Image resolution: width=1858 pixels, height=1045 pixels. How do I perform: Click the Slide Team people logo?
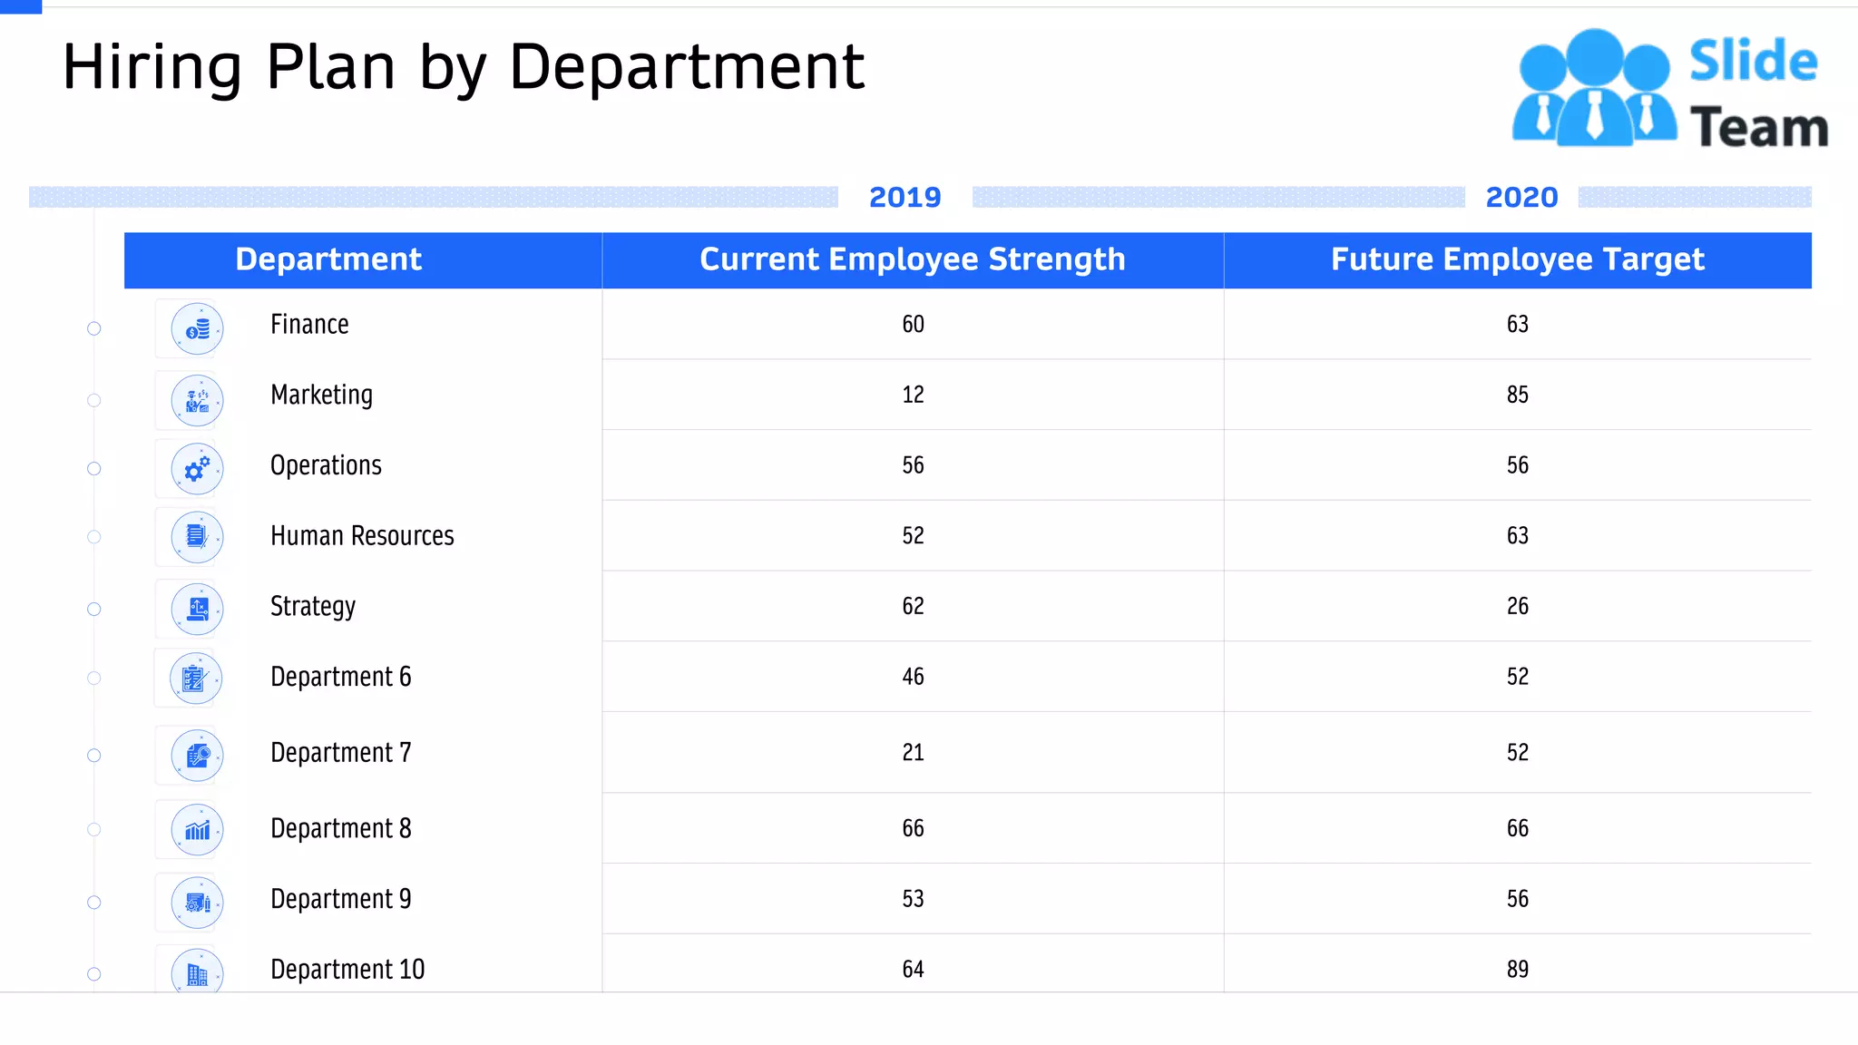tap(1594, 88)
